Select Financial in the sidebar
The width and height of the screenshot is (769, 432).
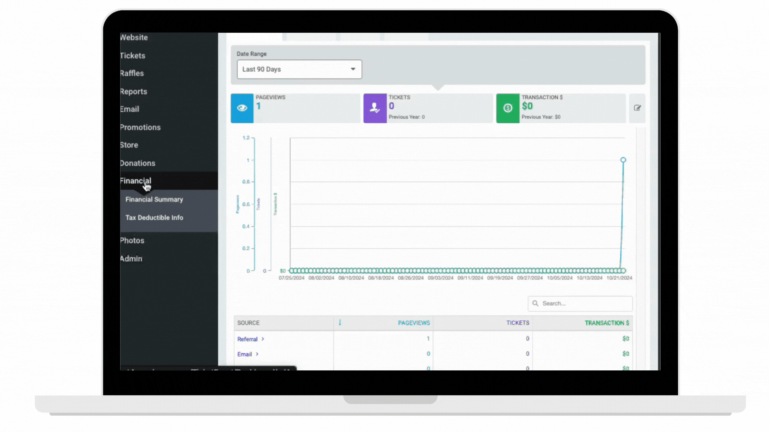click(136, 181)
